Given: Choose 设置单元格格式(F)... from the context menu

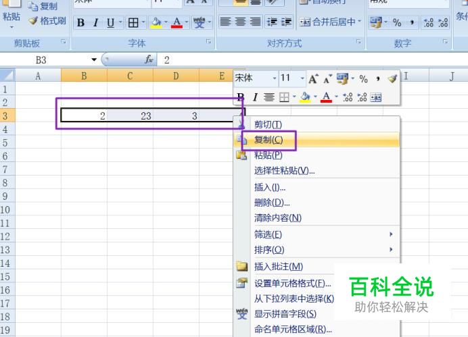Looking at the screenshot, I should (x=292, y=284).
